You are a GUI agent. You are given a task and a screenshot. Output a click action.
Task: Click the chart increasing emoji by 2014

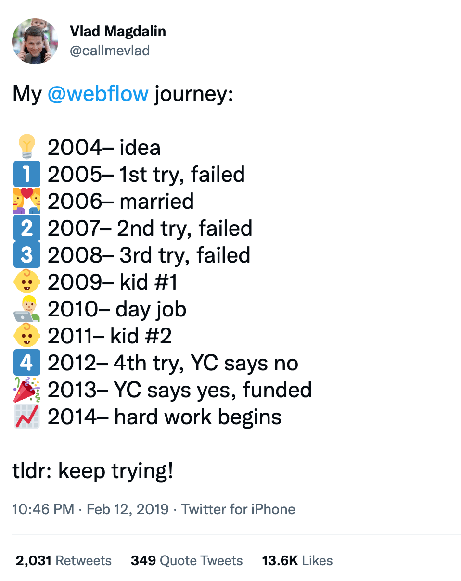27,417
